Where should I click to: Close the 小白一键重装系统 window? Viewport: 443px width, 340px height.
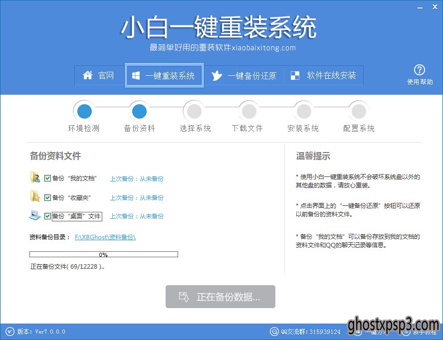click(x=435, y=7)
